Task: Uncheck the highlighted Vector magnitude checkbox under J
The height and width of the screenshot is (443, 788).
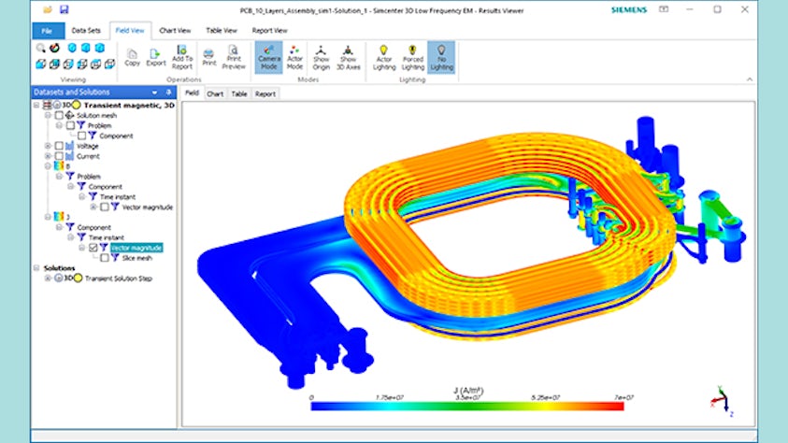Action: click(93, 248)
